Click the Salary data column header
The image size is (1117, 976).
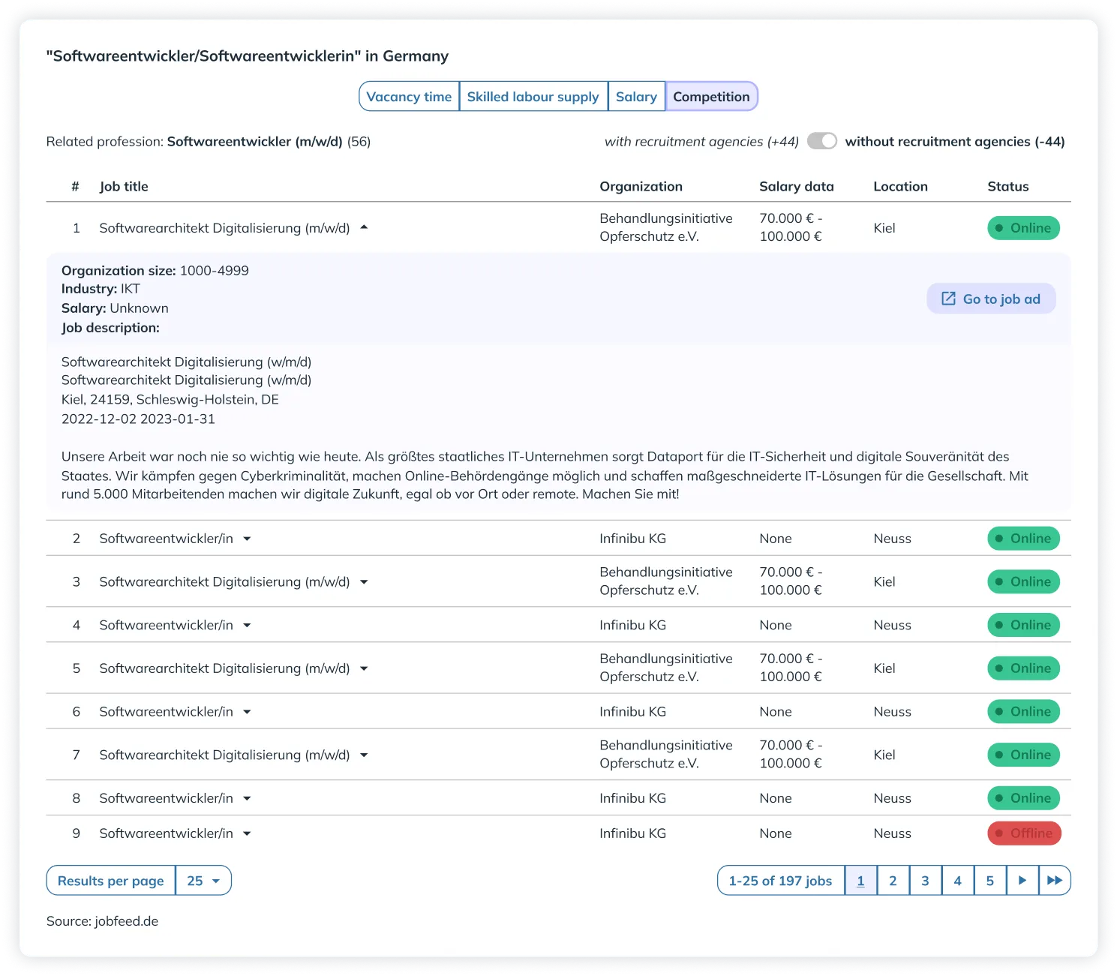click(796, 187)
